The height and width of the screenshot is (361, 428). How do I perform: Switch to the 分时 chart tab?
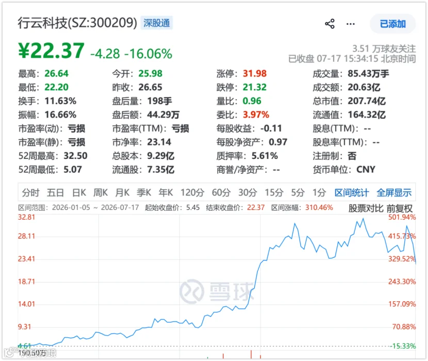(30, 192)
